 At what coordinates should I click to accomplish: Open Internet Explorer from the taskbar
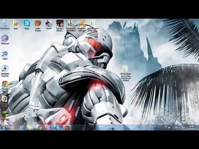tap(22, 127)
